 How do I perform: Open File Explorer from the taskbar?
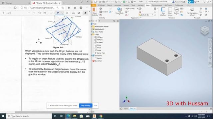pyautogui.click(x=75, y=116)
